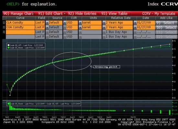Viewport: 178px width, 129px height.
Task: Click the last WTI data point at curve end
Action: point(170,44)
